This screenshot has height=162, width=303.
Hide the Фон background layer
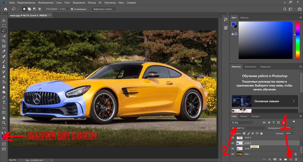point(233,154)
